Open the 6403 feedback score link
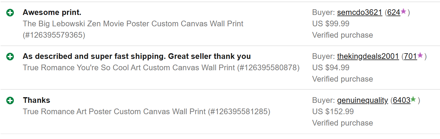Screen dimensions: 440x139 coord(401,100)
